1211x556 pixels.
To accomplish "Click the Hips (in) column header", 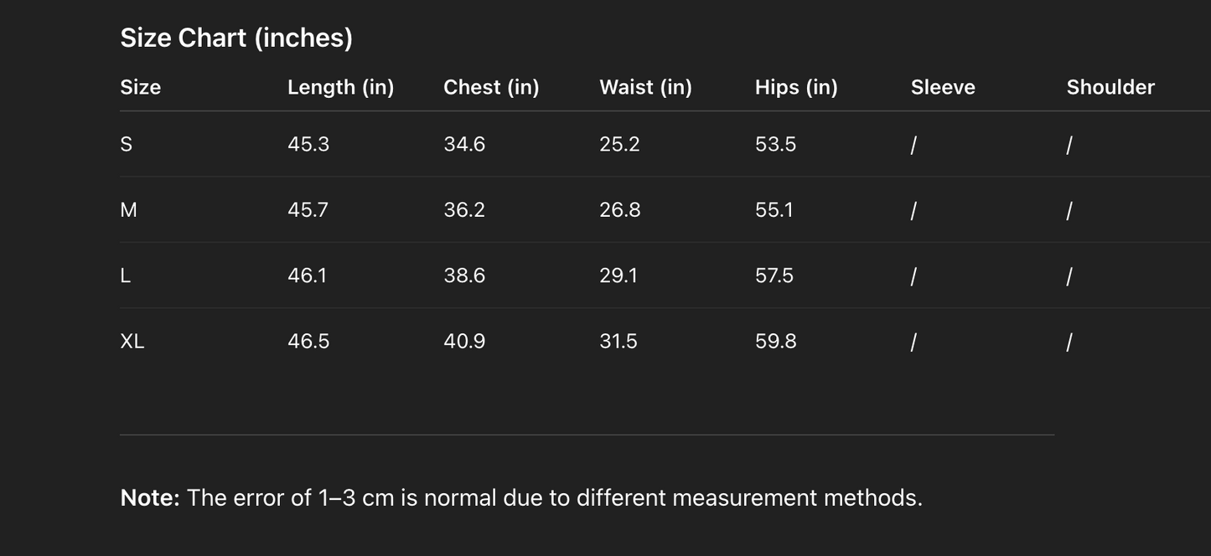I will tap(796, 87).
